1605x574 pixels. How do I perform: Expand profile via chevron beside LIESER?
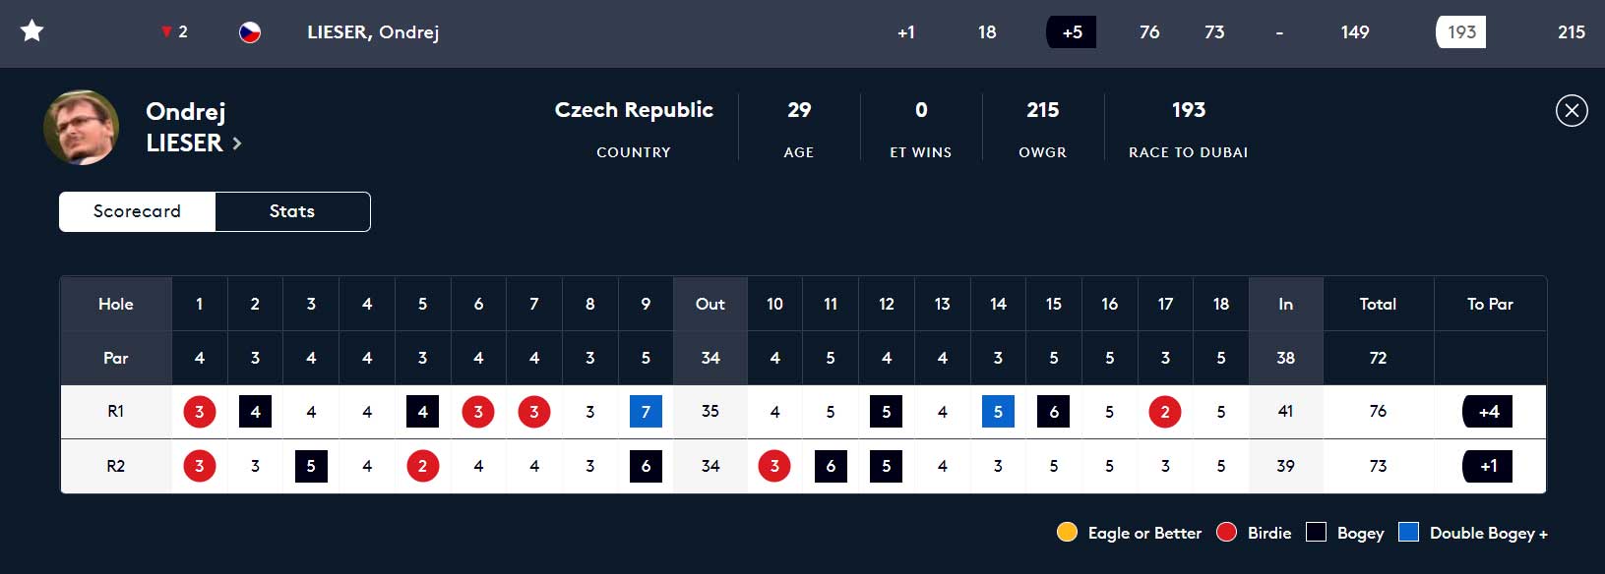(237, 143)
